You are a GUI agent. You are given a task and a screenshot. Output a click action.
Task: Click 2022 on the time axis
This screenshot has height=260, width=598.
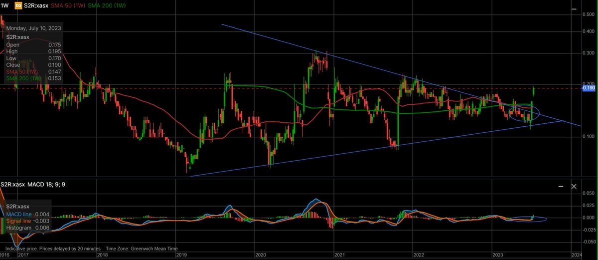[x=418, y=255]
